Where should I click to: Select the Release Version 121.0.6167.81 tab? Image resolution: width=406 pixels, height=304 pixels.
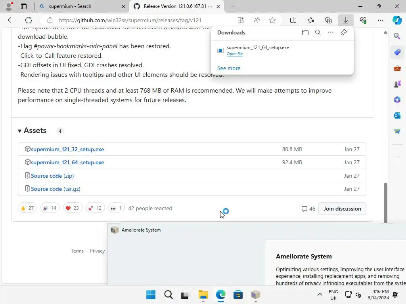click(x=177, y=6)
